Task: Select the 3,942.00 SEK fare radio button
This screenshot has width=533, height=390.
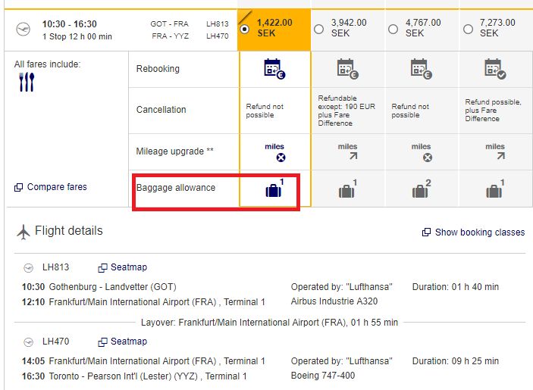Action: point(318,30)
